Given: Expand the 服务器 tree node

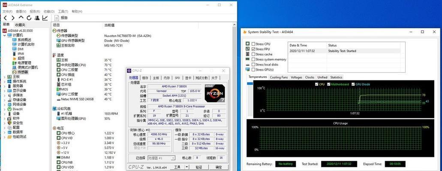Looking at the screenshot, I should tap(4, 86).
